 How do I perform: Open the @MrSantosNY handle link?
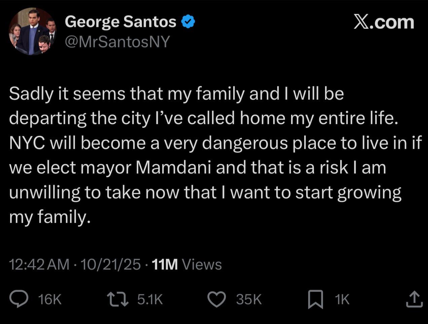(117, 42)
